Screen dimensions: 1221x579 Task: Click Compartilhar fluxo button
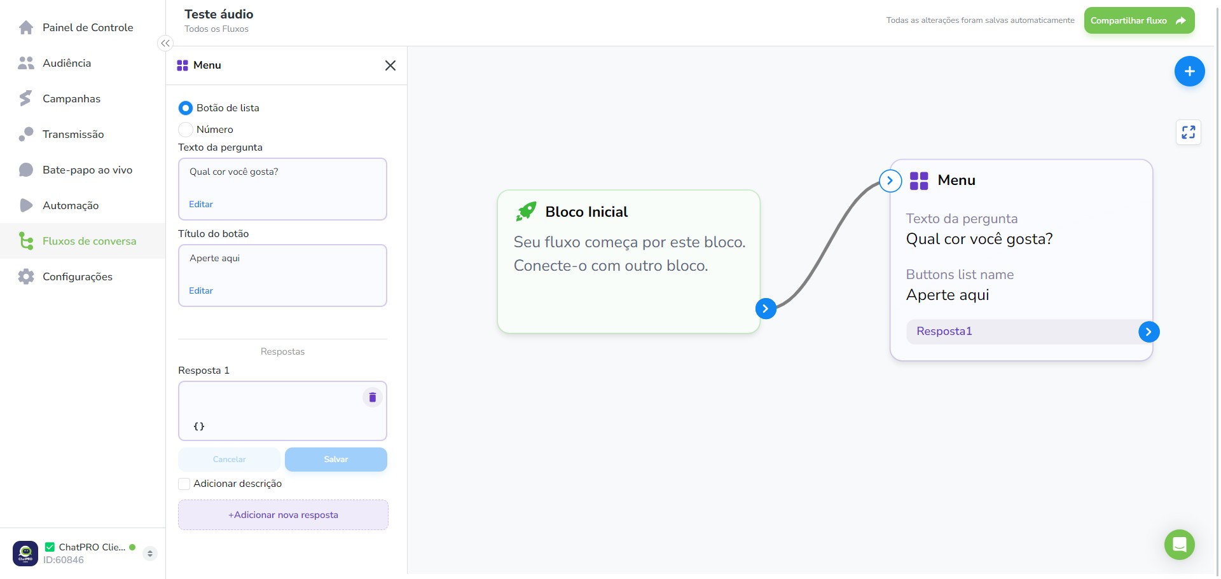point(1139,20)
